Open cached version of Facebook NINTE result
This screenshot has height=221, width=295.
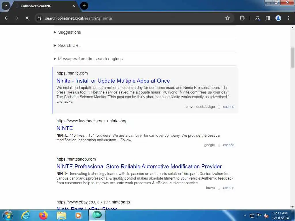228,145
